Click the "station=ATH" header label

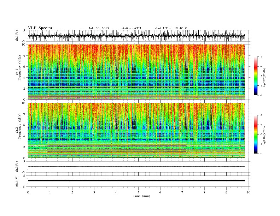pyautogui.click(x=131, y=28)
